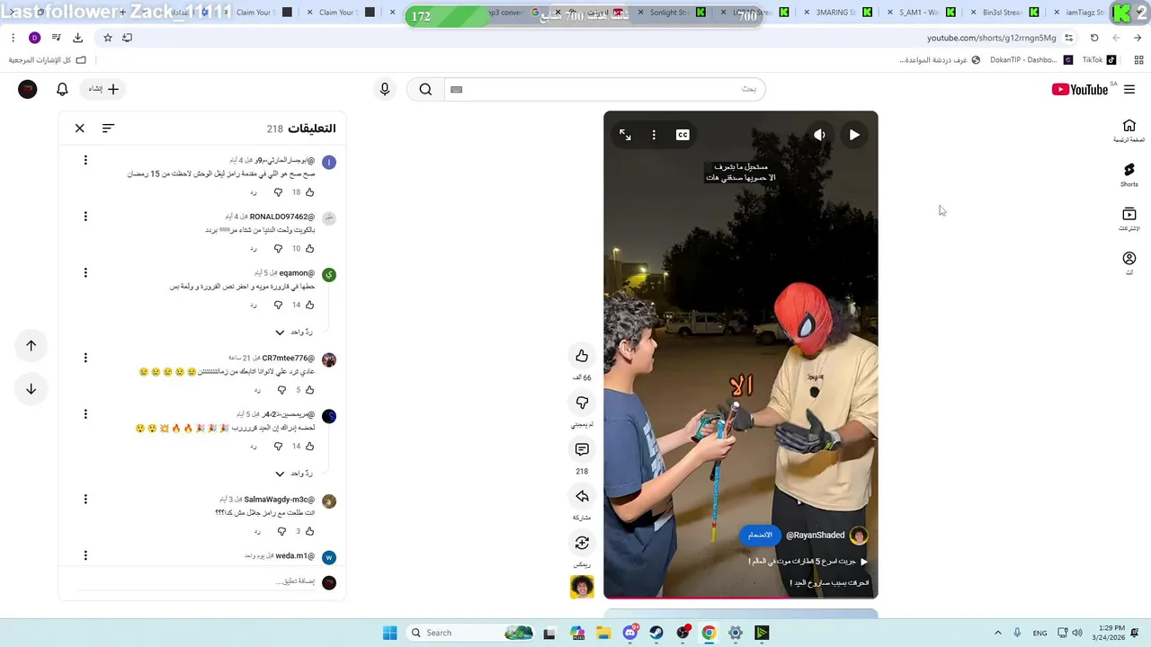
Task: Click the Remix button
Action: click(582, 543)
